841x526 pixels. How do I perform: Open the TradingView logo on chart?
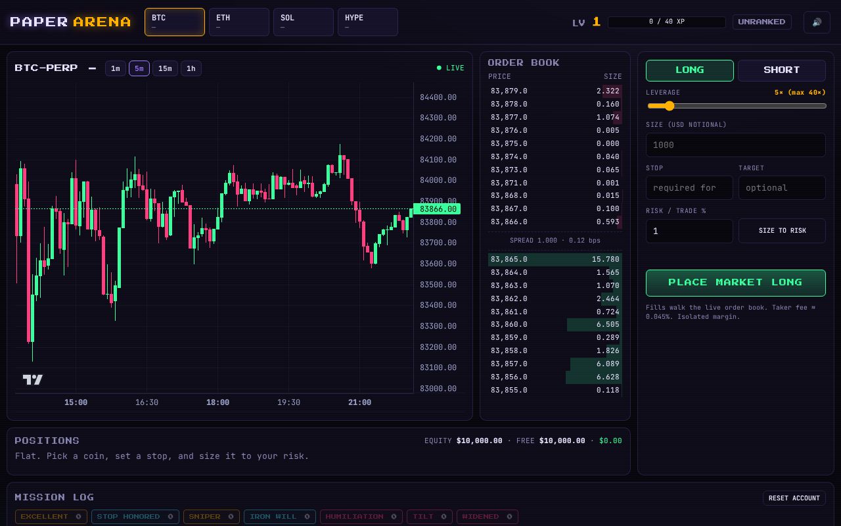click(33, 379)
